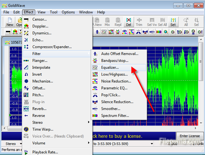Open the Doppler effect dialog
205x155 pixels.
(x=40, y=26)
